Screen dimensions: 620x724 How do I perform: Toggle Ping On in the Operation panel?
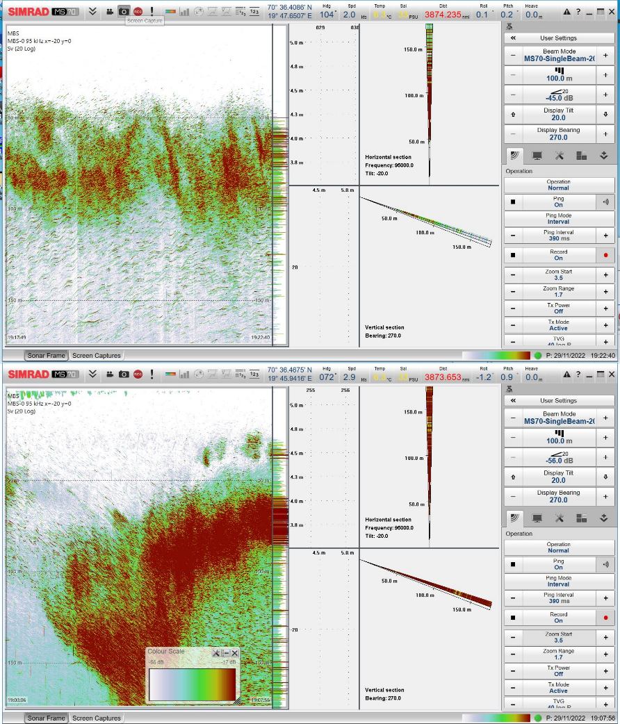pyautogui.click(x=559, y=201)
